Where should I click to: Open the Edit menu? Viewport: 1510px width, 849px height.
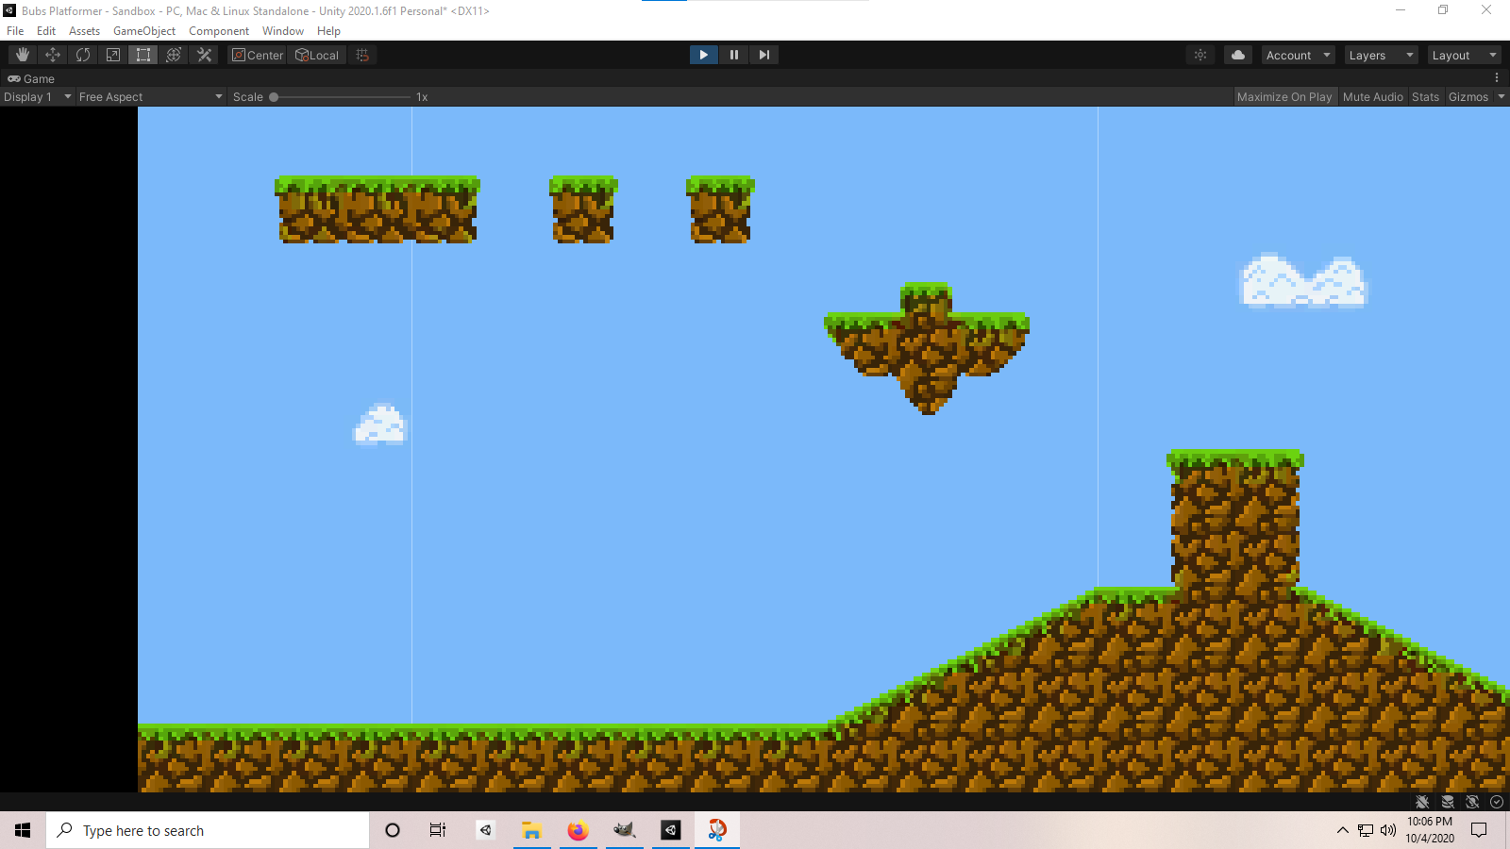coord(46,30)
